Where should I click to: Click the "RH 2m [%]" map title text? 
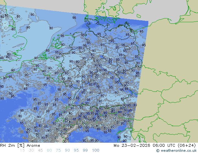click(x=12, y=146)
